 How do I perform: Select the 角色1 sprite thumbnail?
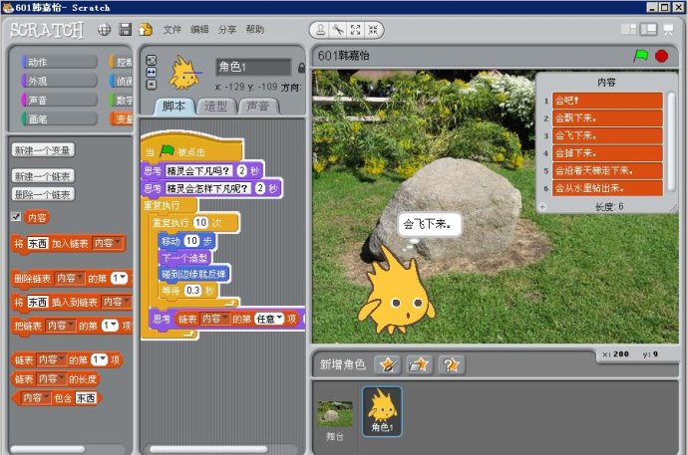click(382, 411)
